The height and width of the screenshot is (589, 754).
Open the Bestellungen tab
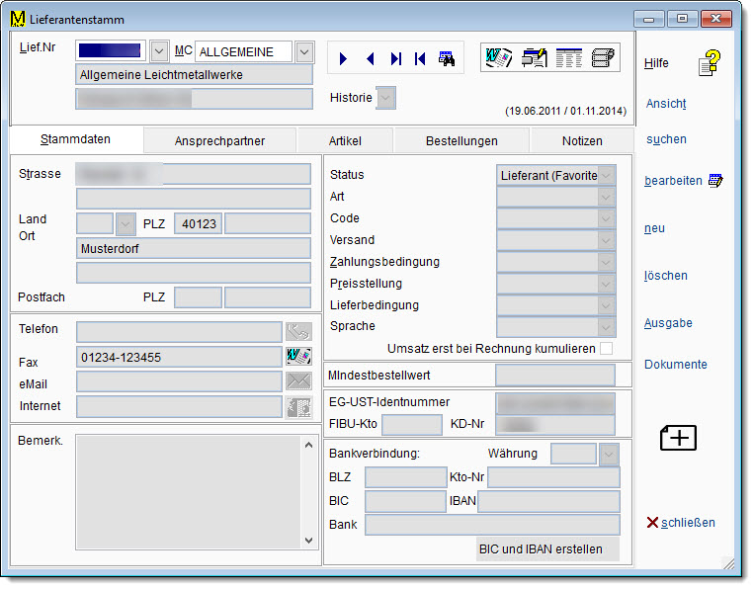[x=461, y=141]
